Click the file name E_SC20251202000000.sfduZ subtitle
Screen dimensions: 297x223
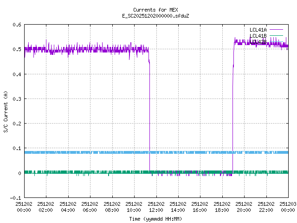[x=155, y=16]
